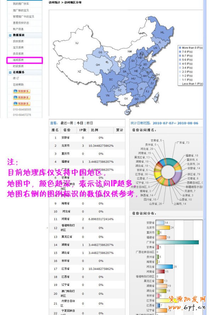Click the '江苏省, 38' pie chart label

tap(141, 174)
